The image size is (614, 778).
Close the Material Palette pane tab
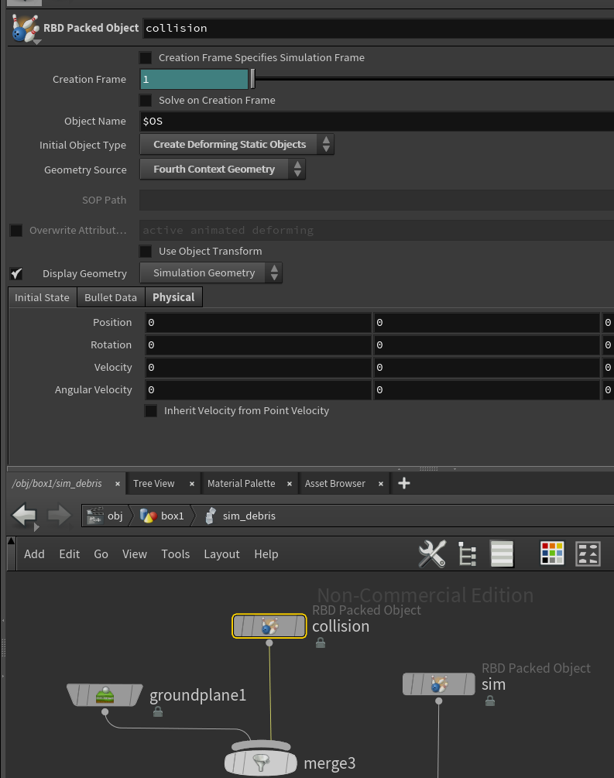tap(290, 484)
